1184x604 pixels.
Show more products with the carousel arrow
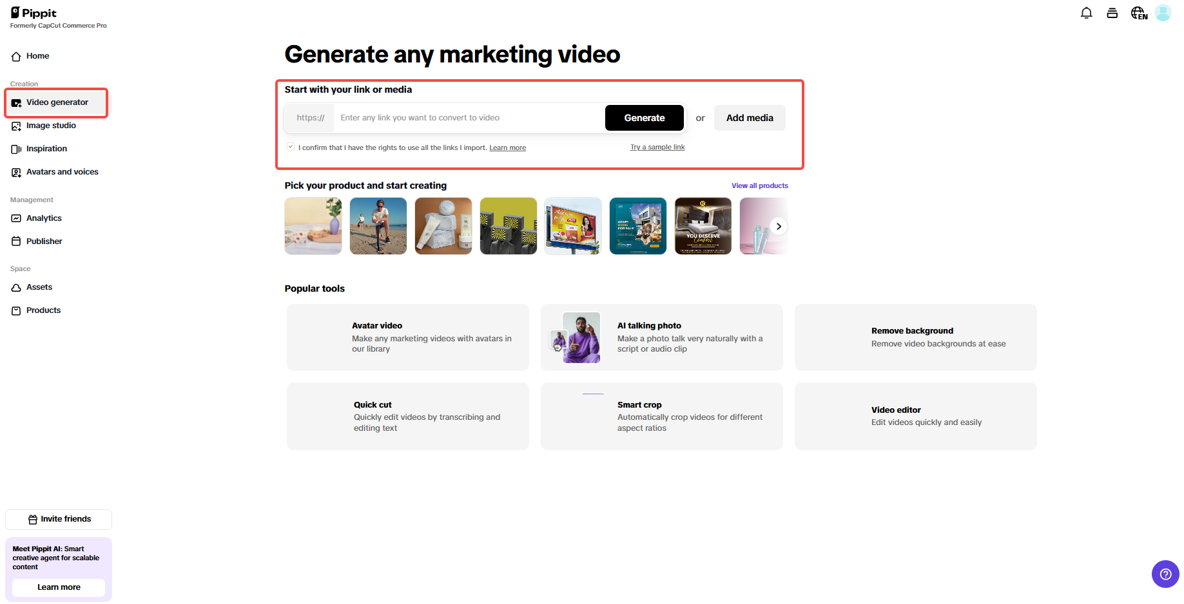click(x=779, y=226)
